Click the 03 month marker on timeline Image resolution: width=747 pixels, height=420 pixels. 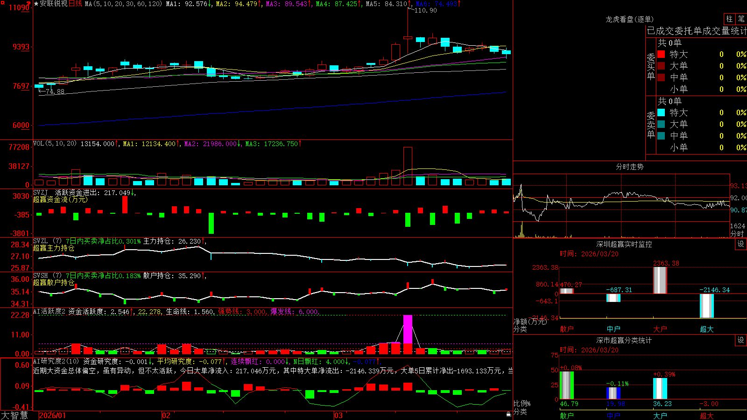point(338,415)
